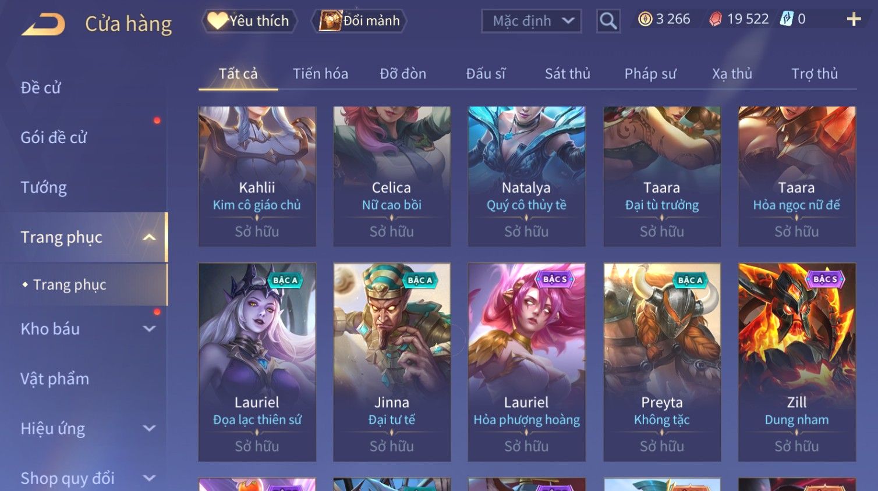The image size is (878, 491).
Task: Select the Zill Dung nham skin card
Action: pyautogui.click(x=796, y=362)
